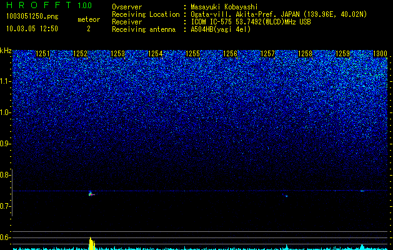Click the 1251 time marker
The width and height of the screenshot is (393, 250).
pyautogui.click(x=42, y=54)
